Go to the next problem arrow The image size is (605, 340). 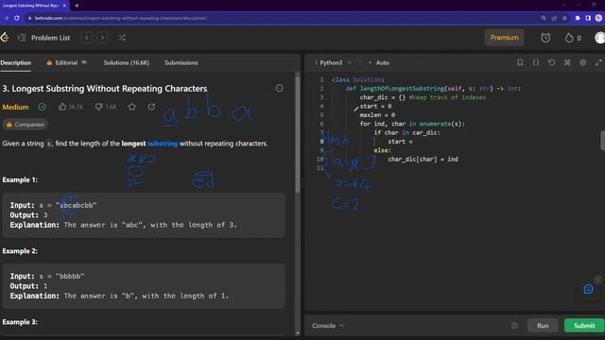click(102, 38)
